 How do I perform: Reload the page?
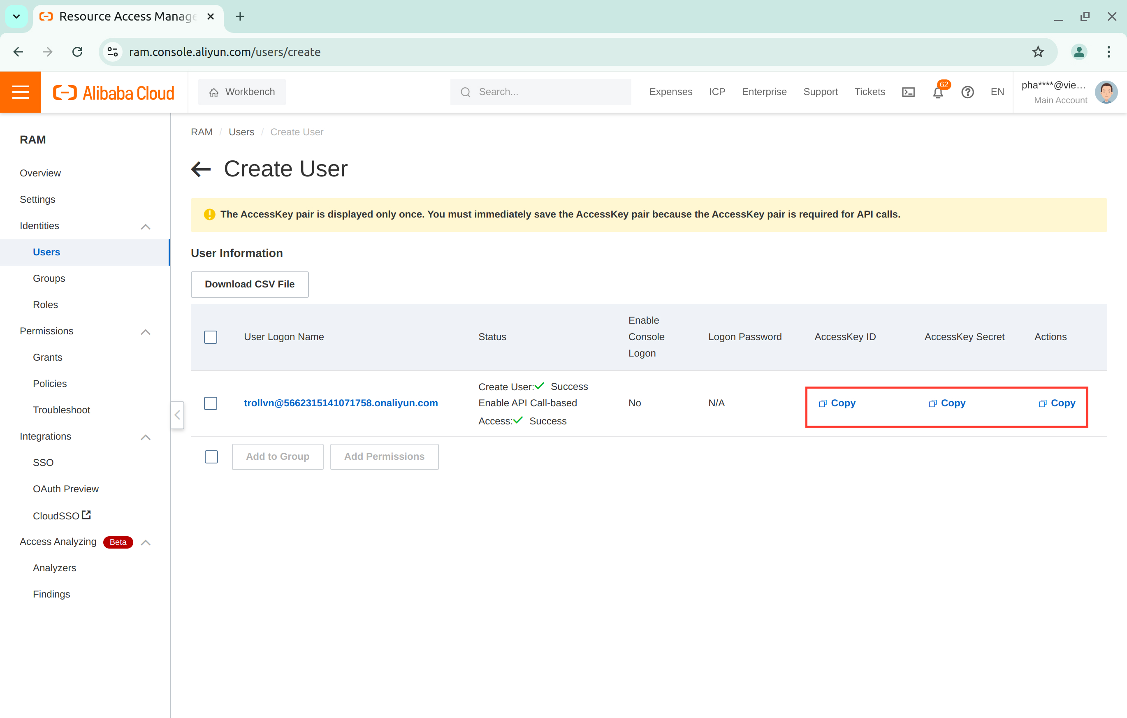pos(78,52)
